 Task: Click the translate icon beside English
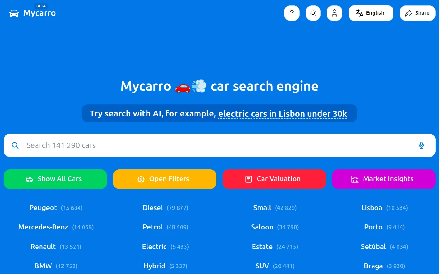[359, 13]
